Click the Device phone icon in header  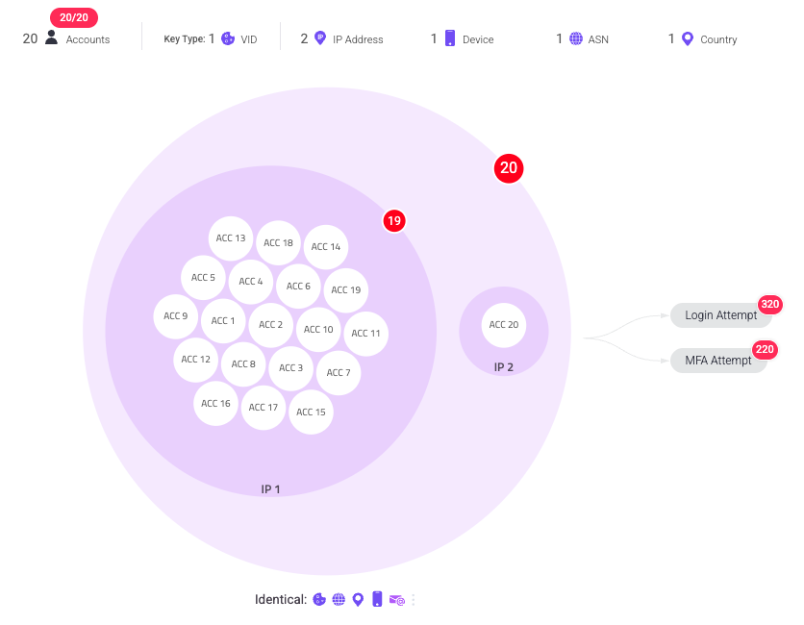click(450, 38)
